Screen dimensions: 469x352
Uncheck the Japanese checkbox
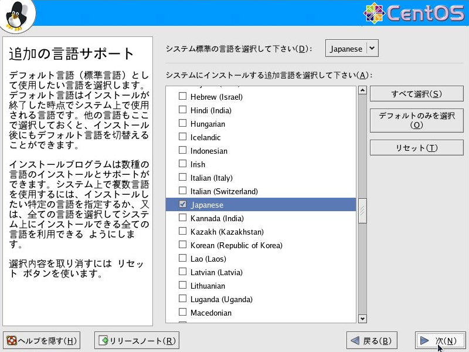pos(182,204)
